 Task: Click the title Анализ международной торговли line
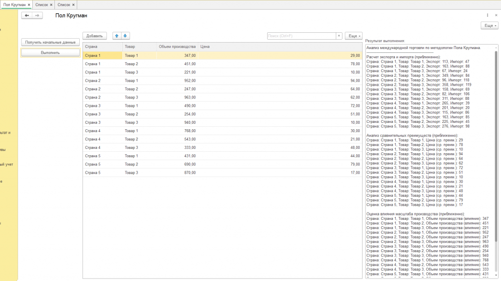[424, 47]
